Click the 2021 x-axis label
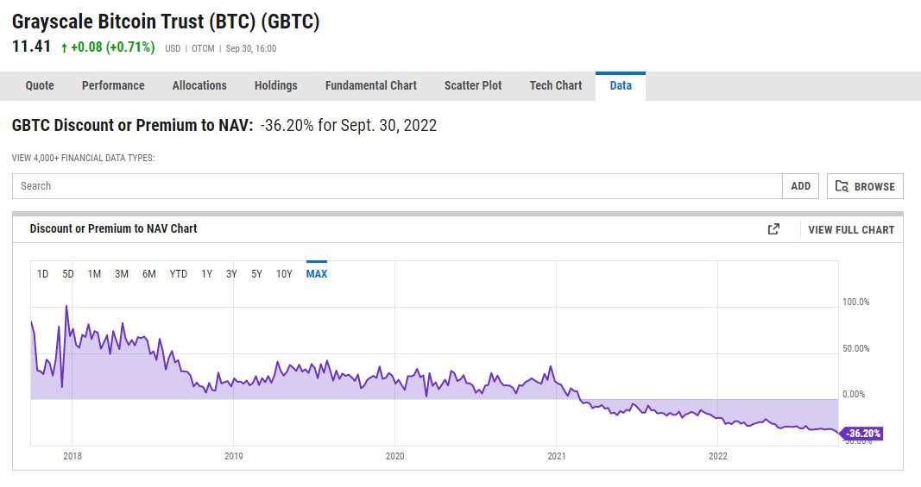 pyautogui.click(x=556, y=456)
